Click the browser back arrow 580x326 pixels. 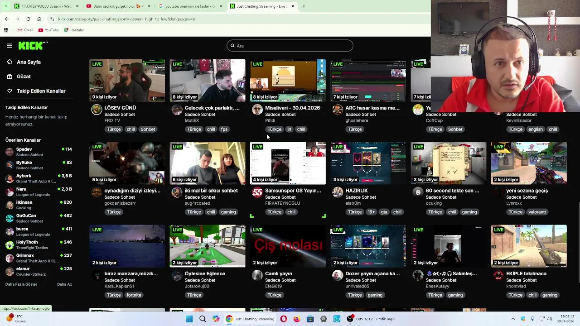(x=6, y=19)
